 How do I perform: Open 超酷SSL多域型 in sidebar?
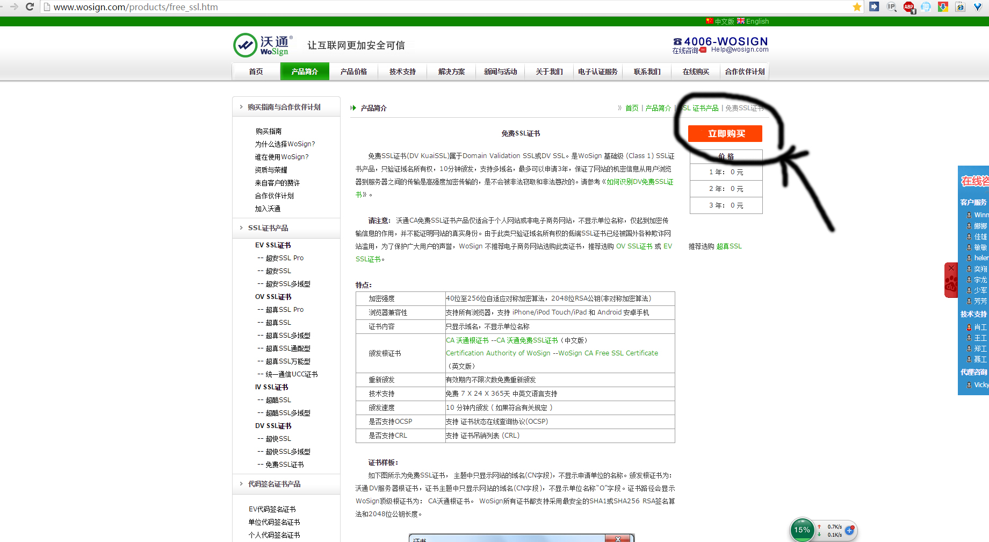(x=288, y=413)
